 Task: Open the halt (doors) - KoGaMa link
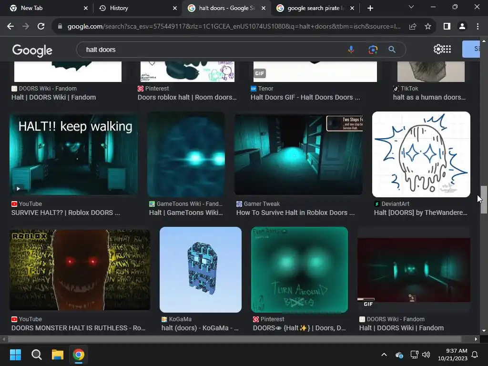[x=200, y=328]
